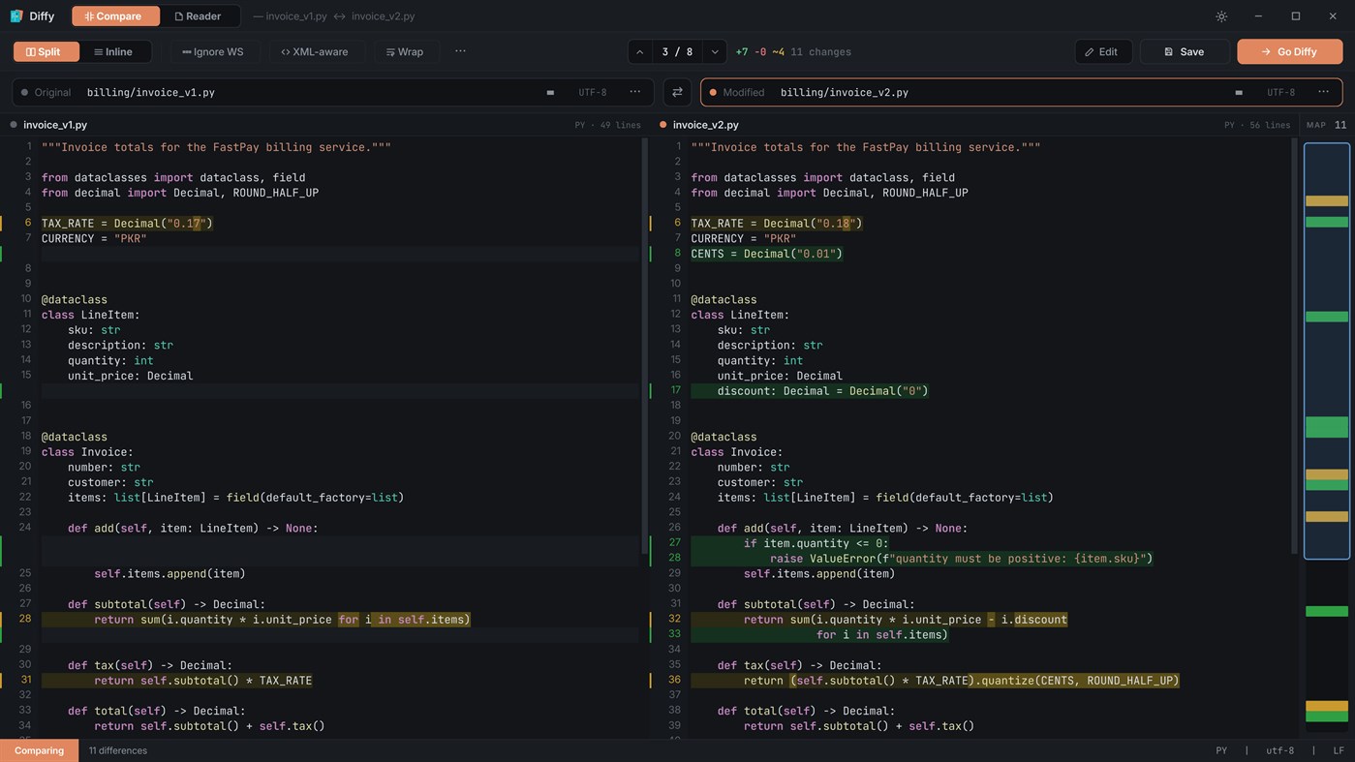Go to previous change with up chevron
Screen dimensions: 1355x762
click(639, 51)
